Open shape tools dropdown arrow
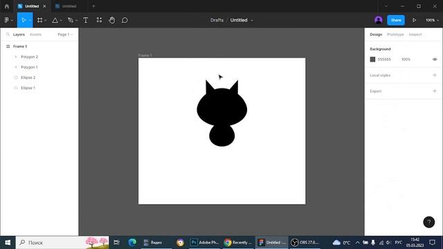This screenshot has width=443, height=249. coord(61,21)
